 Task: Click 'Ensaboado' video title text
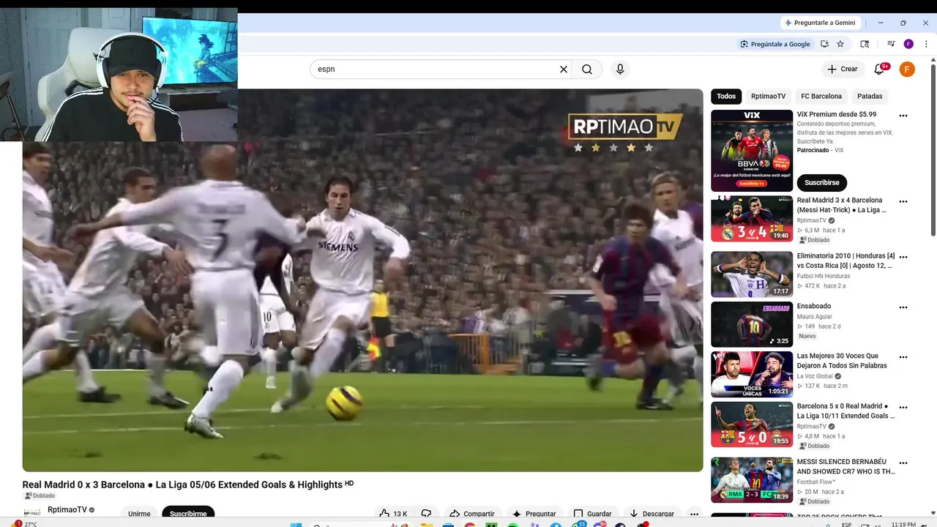click(x=814, y=307)
